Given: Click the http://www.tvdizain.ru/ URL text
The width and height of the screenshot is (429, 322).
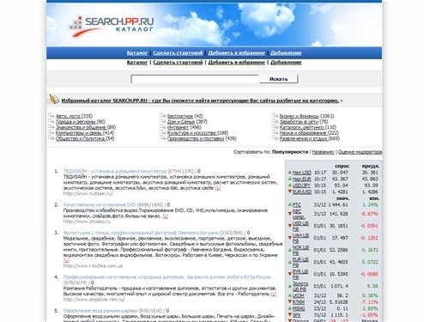Looking at the screenshot, I should coord(88,194).
